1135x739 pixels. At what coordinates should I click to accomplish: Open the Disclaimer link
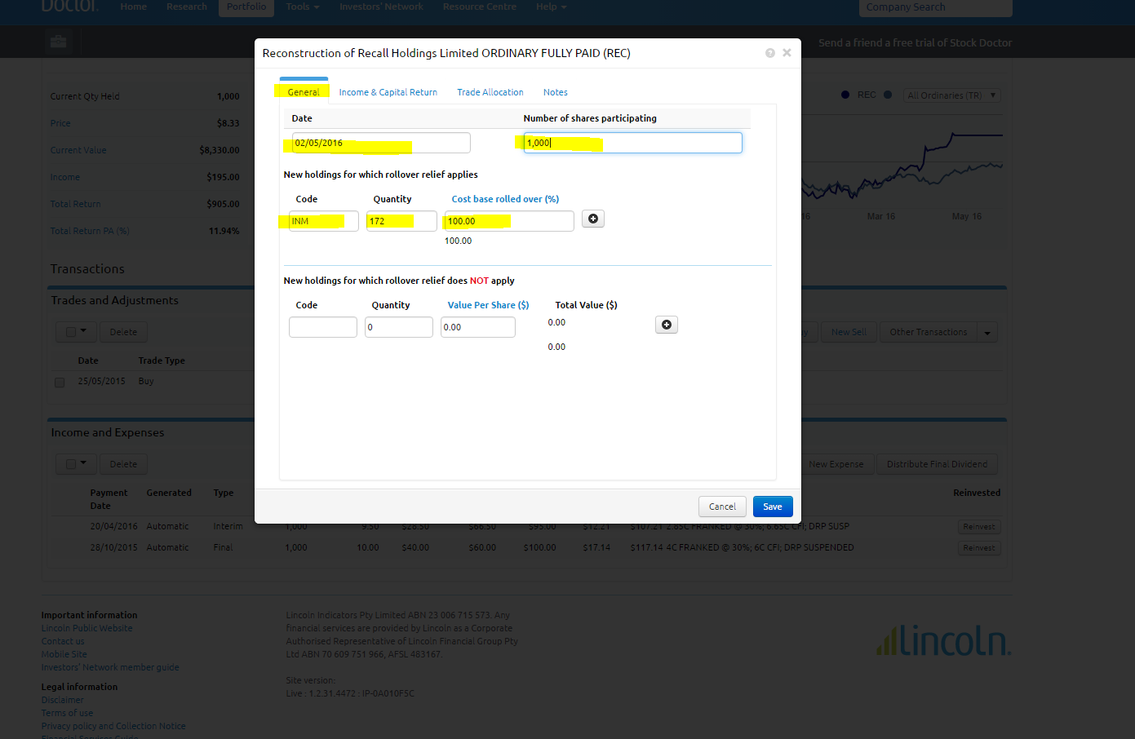(x=63, y=700)
